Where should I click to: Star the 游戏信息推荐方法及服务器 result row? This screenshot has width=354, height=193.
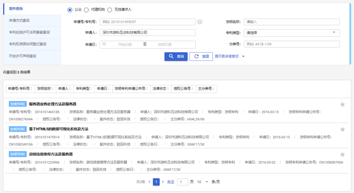[x=342, y=154]
